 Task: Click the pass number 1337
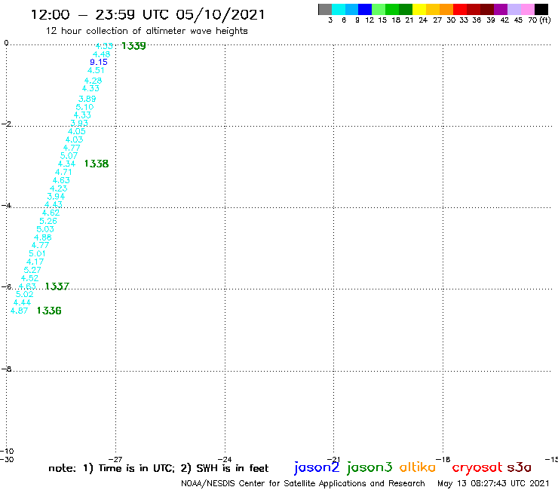(57, 286)
